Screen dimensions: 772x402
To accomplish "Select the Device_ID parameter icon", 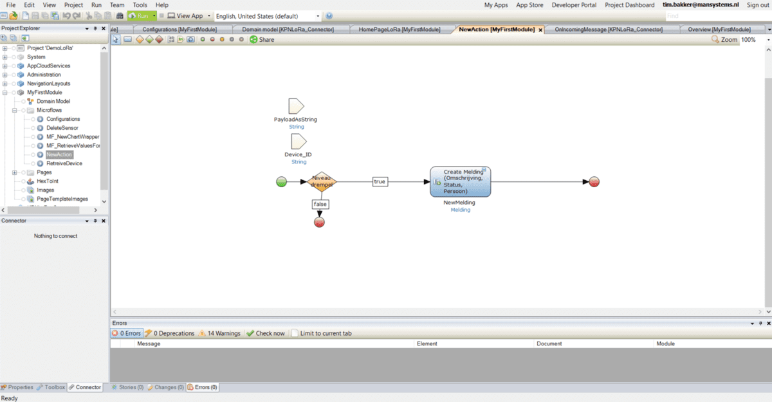I will 298,142.
